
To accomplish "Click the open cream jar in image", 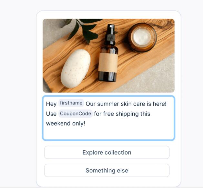I will pyautogui.click(x=142, y=38).
